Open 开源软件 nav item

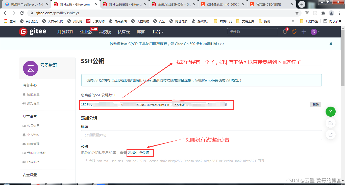tap(65, 32)
